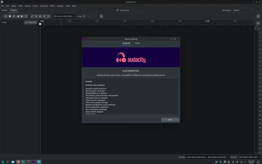Open the Generate menu
This screenshot has height=164, width=262.
pos(44,6)
